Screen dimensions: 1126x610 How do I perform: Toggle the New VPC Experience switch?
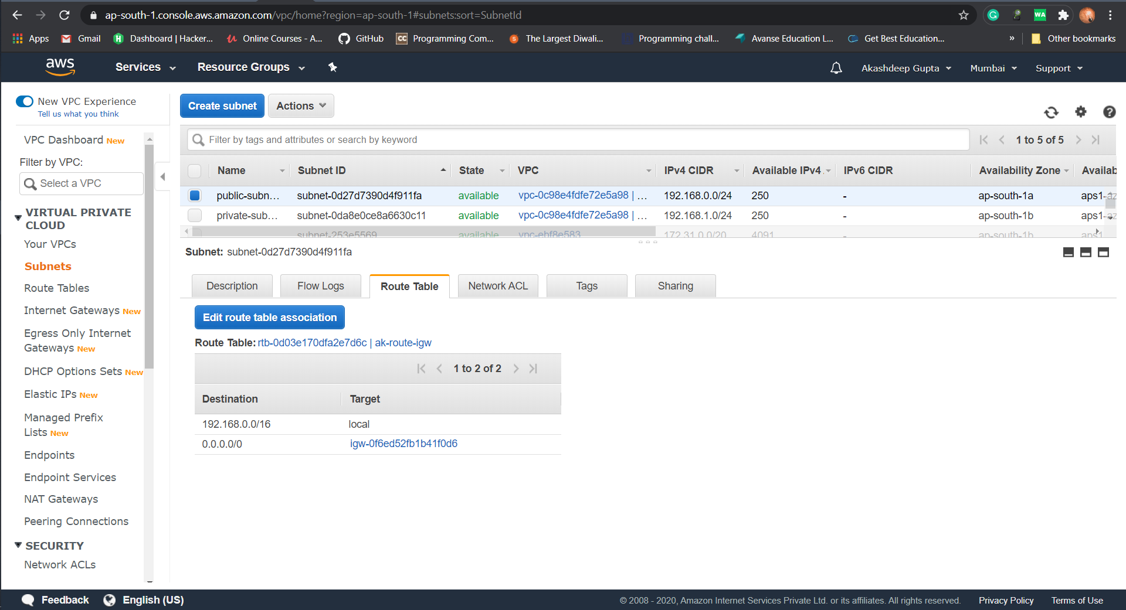pyautogui.click(x=25, y=101)
